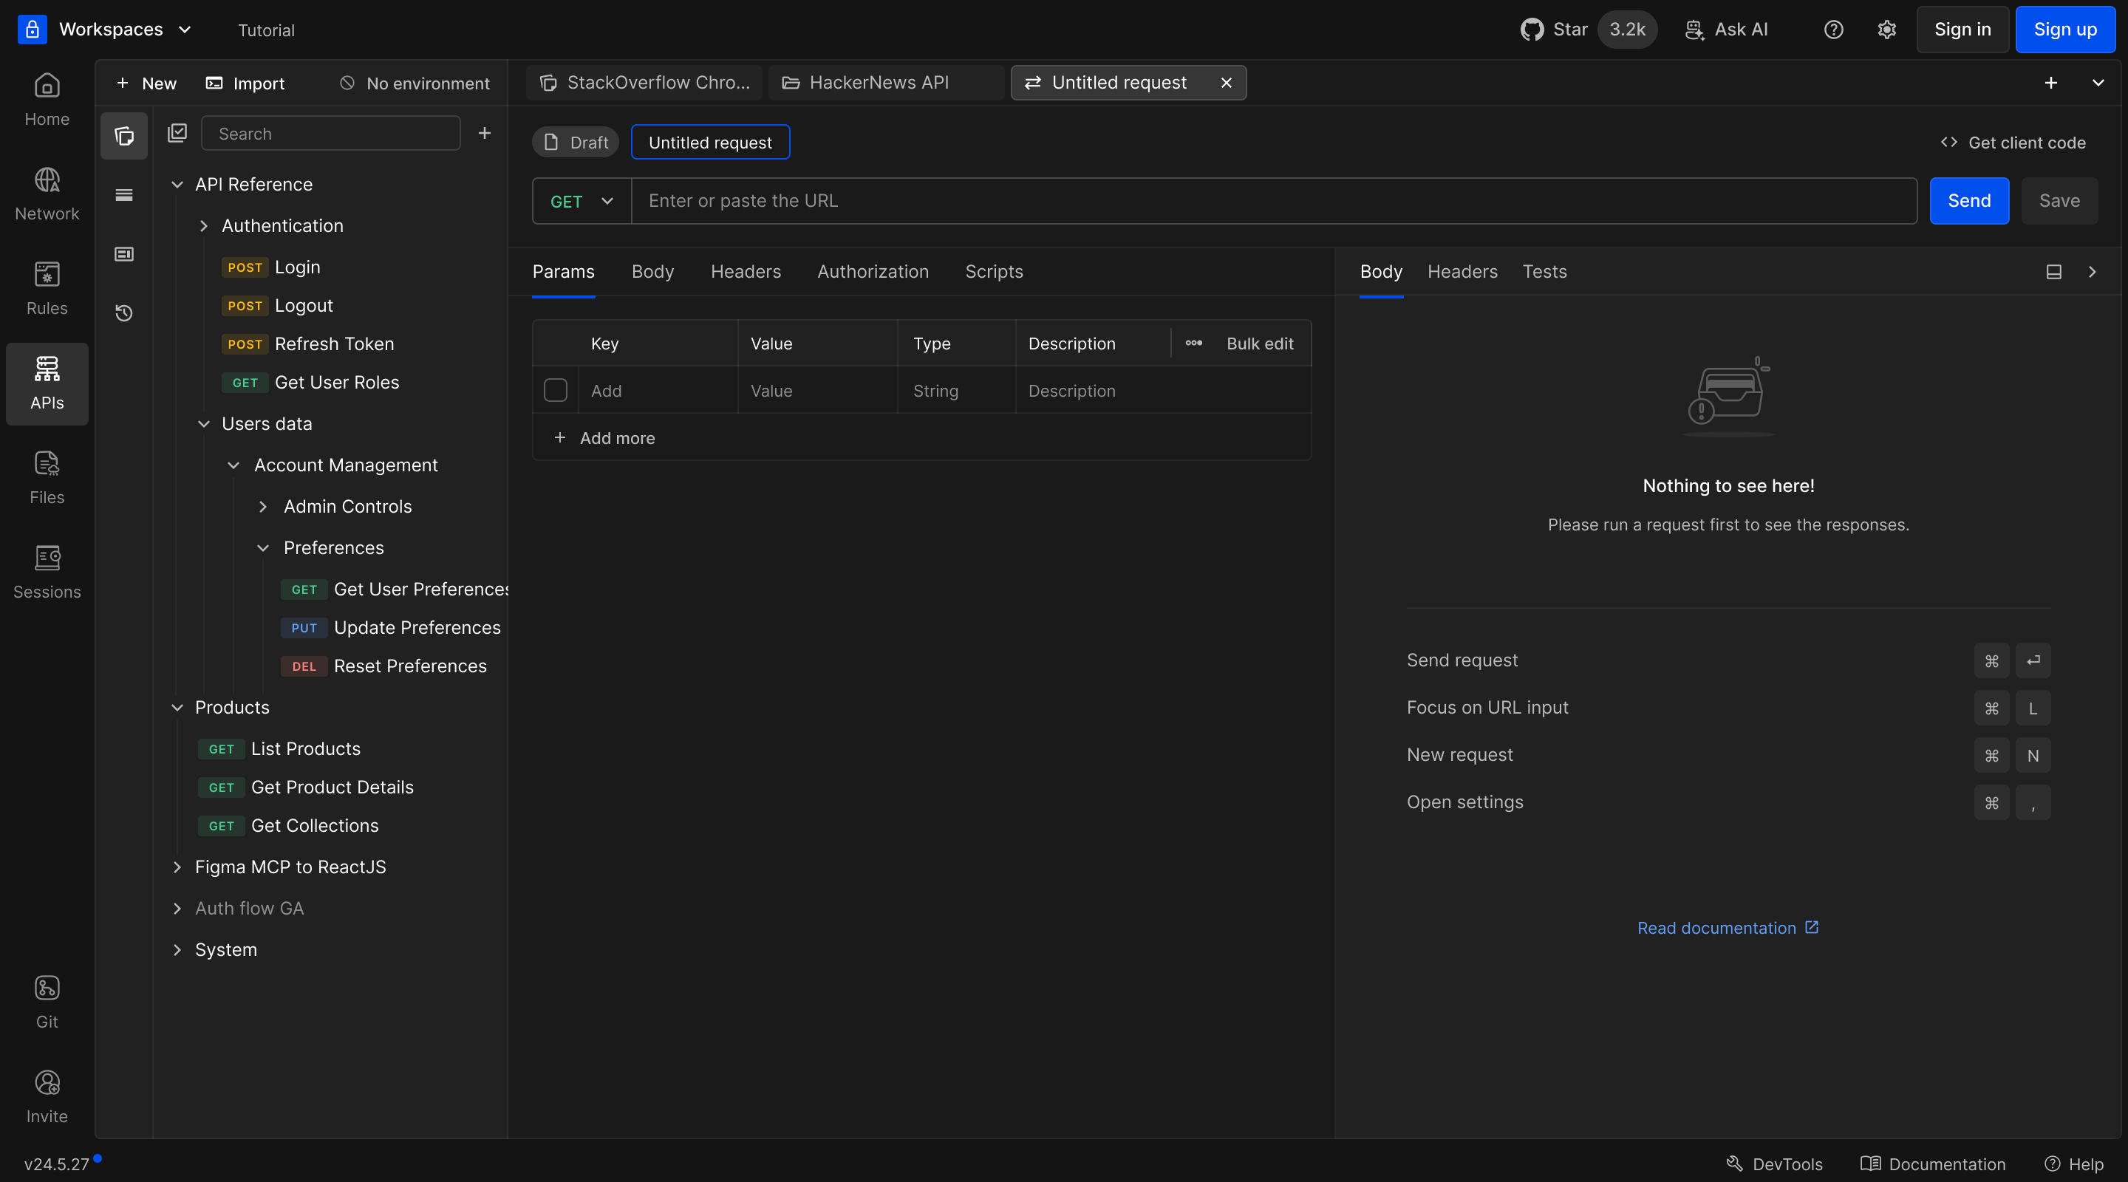Toggle the response panel layout icon
Image resolution: width=2128 pixels, height=1182 pixels.
point(2053,272)
